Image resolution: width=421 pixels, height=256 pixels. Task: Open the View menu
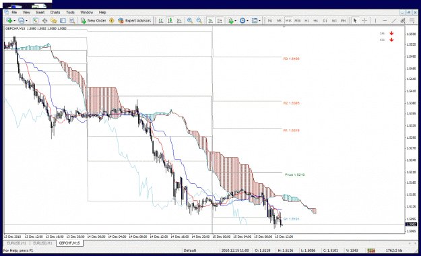point(26,12)
